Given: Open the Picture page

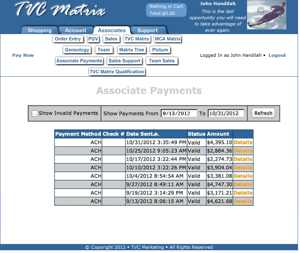Looking at the screenshot, I should coord(160,50).
